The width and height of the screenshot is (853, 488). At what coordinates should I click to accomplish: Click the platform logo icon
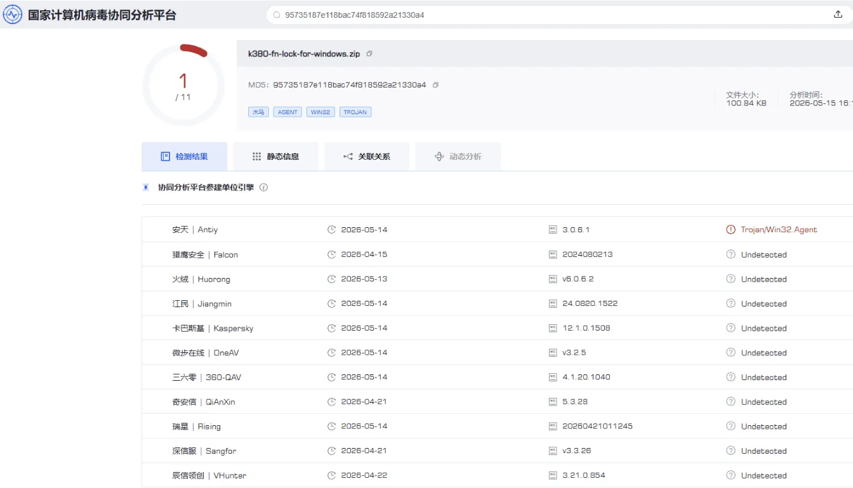(13, 15)
